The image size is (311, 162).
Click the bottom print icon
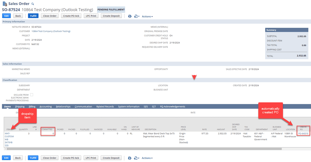pyautogui.click(x=130, y=158)
